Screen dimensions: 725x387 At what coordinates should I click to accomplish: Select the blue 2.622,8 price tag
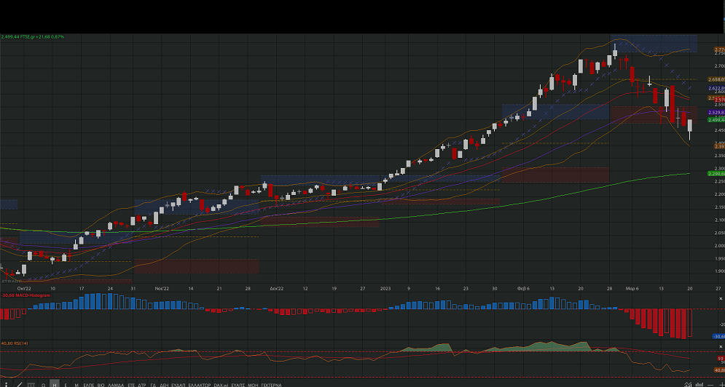[716, 88]
